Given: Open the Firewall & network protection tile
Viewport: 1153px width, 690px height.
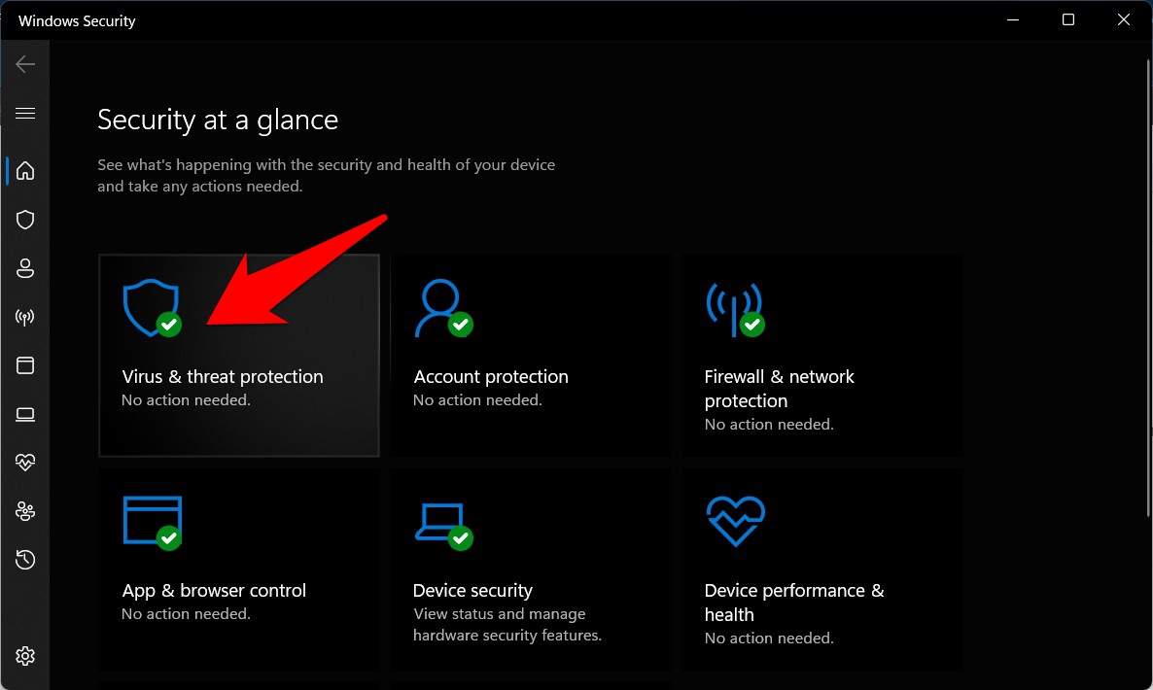Looking at the screenshot, I should [821, 356].
